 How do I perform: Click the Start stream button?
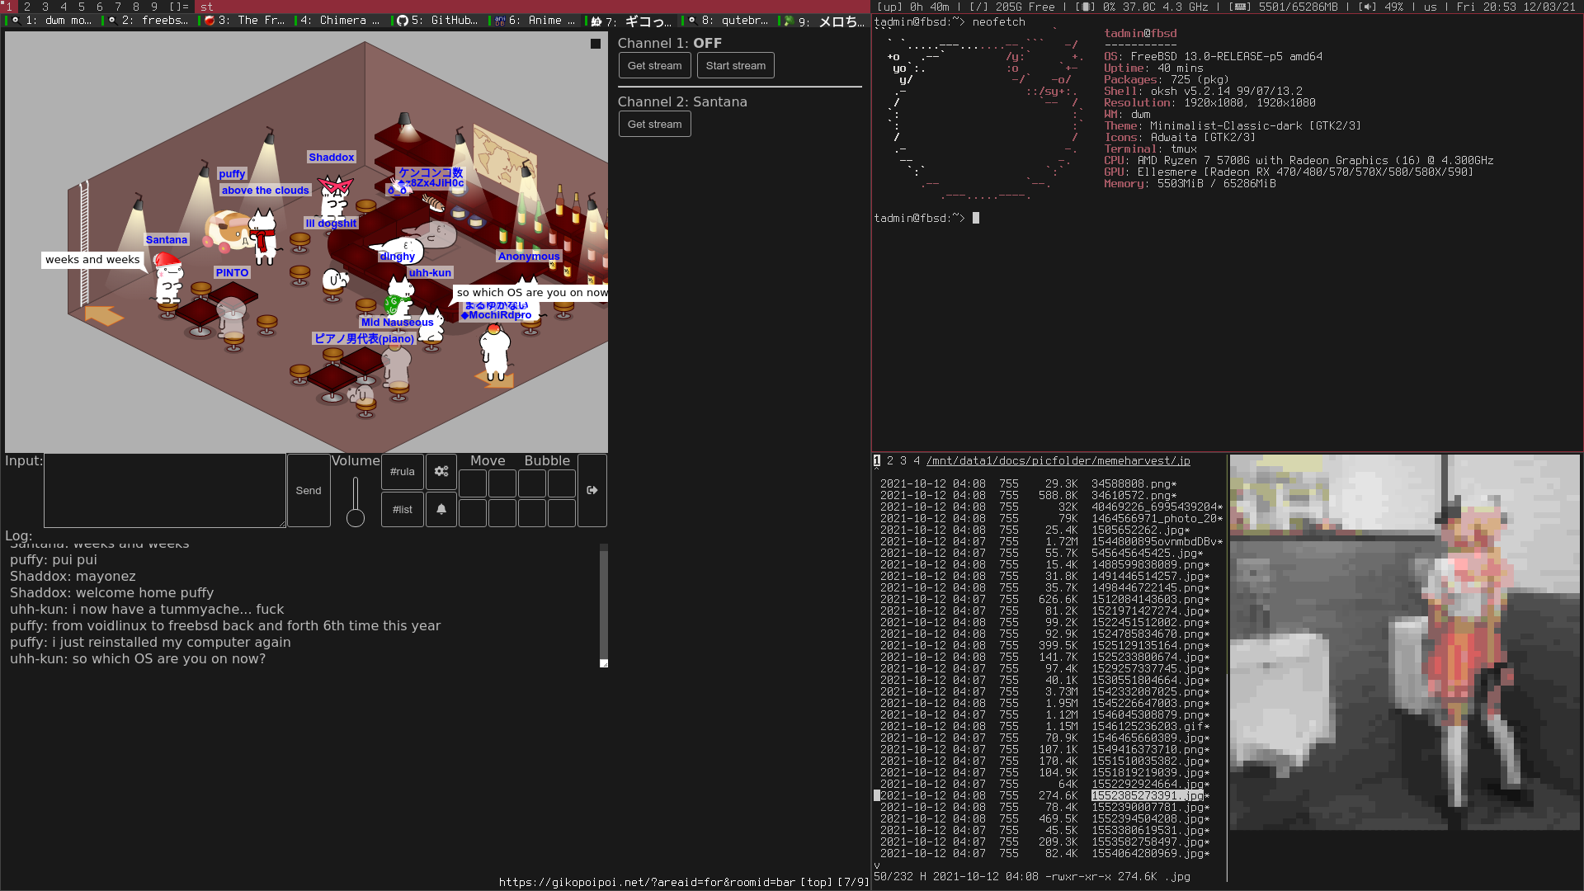tap(736, 65)
